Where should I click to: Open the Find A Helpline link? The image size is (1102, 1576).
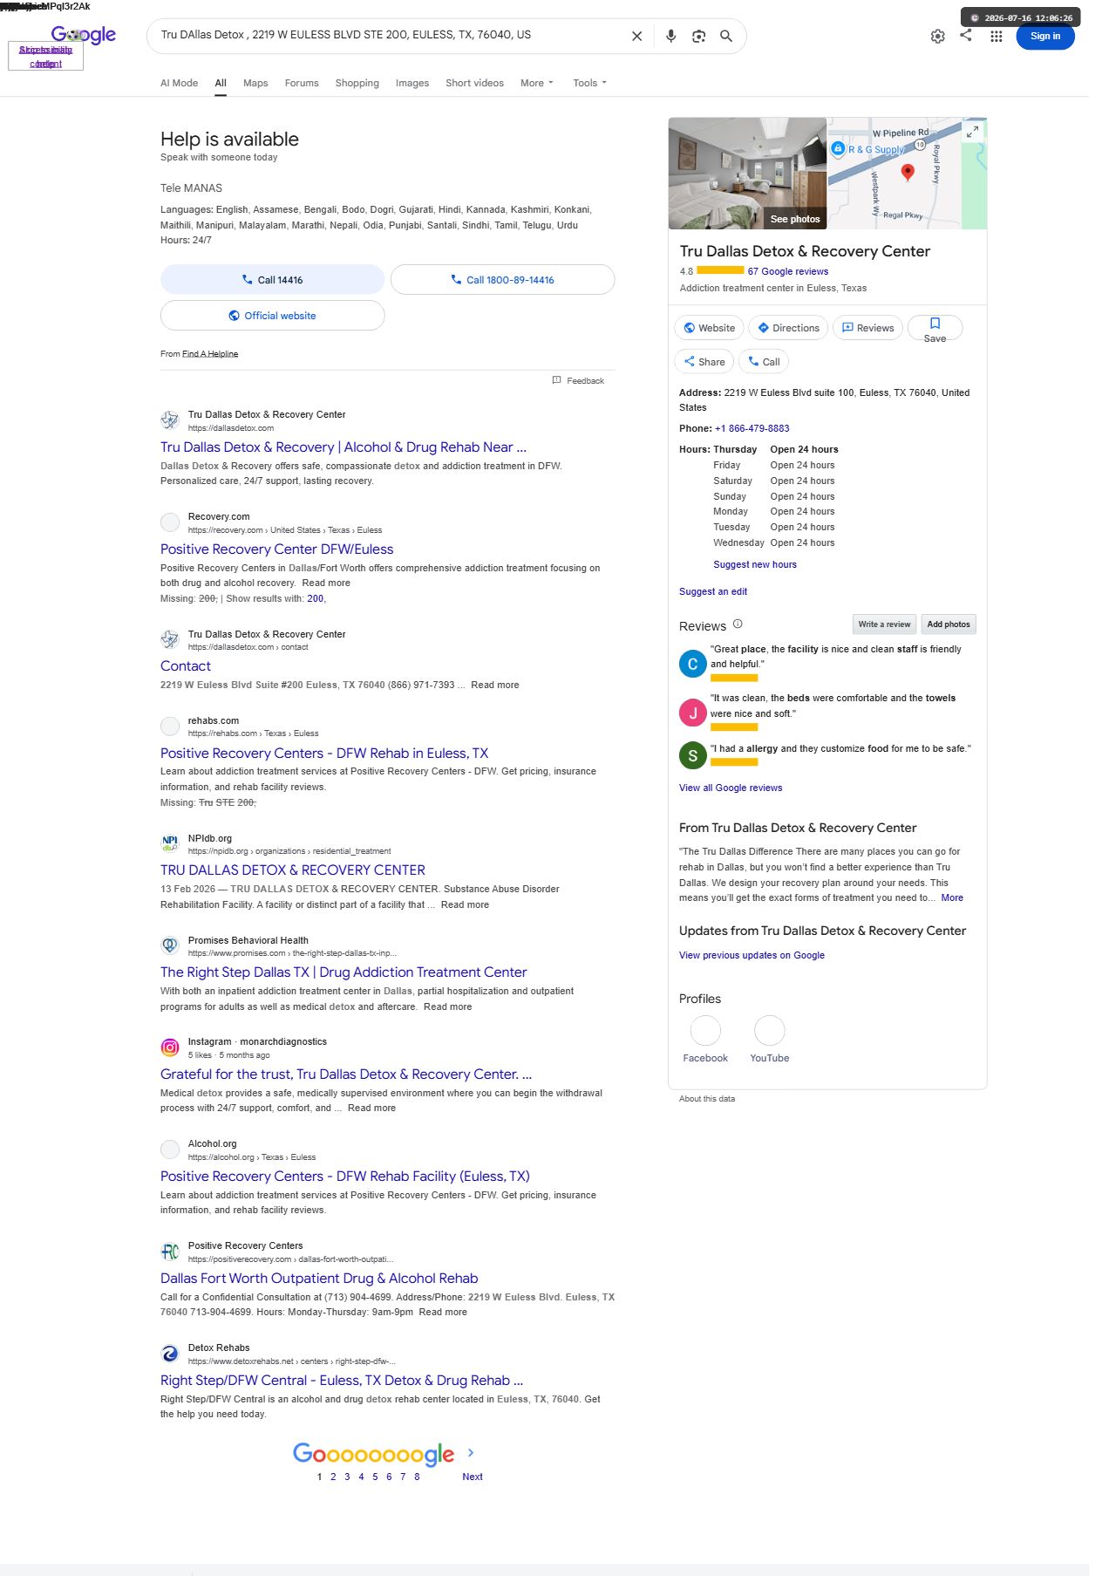point(210,354)
